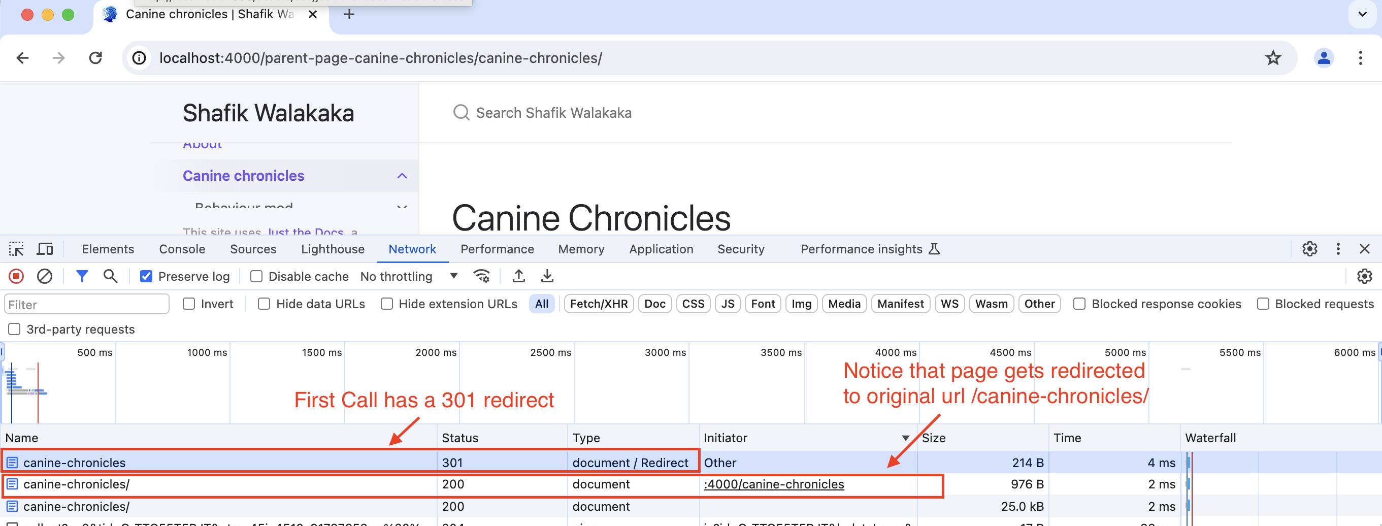Activate the inspect element picker
This screenshot has height=526, width=1382.
pos(16,249)
